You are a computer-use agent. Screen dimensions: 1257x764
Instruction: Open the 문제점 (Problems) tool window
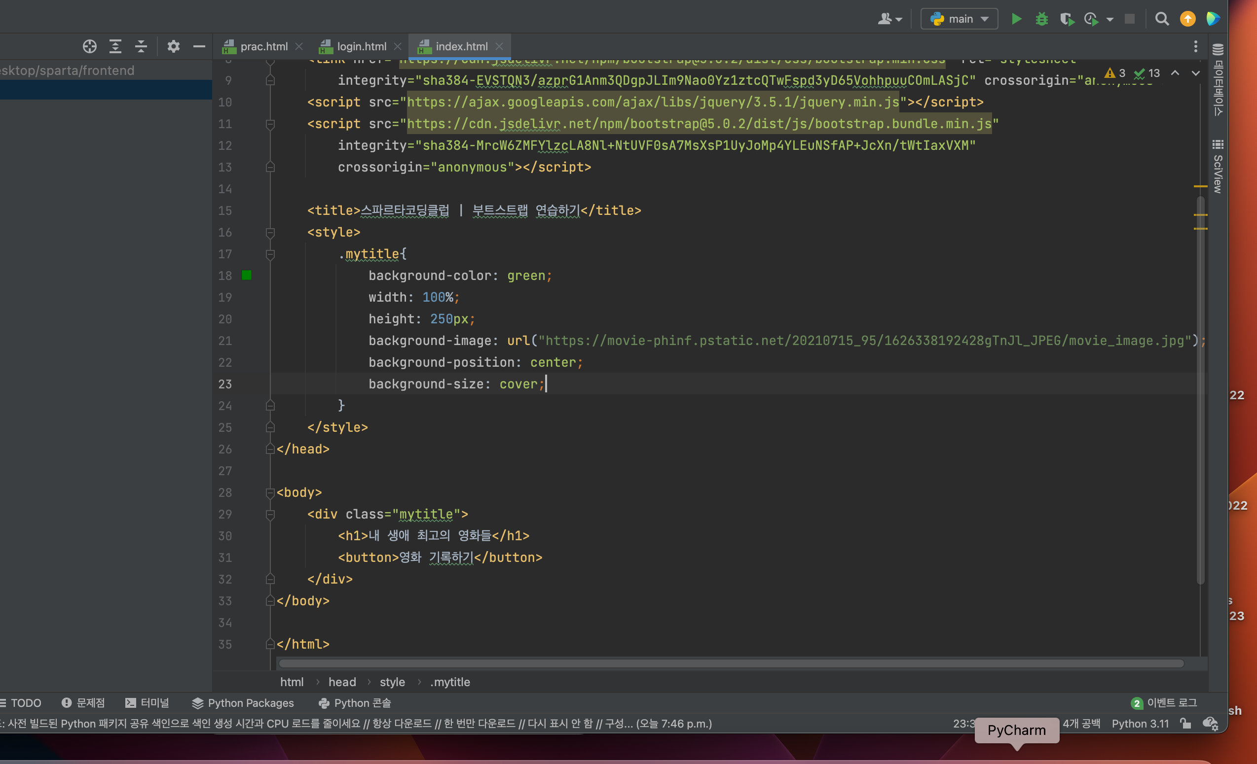[83, 703]
